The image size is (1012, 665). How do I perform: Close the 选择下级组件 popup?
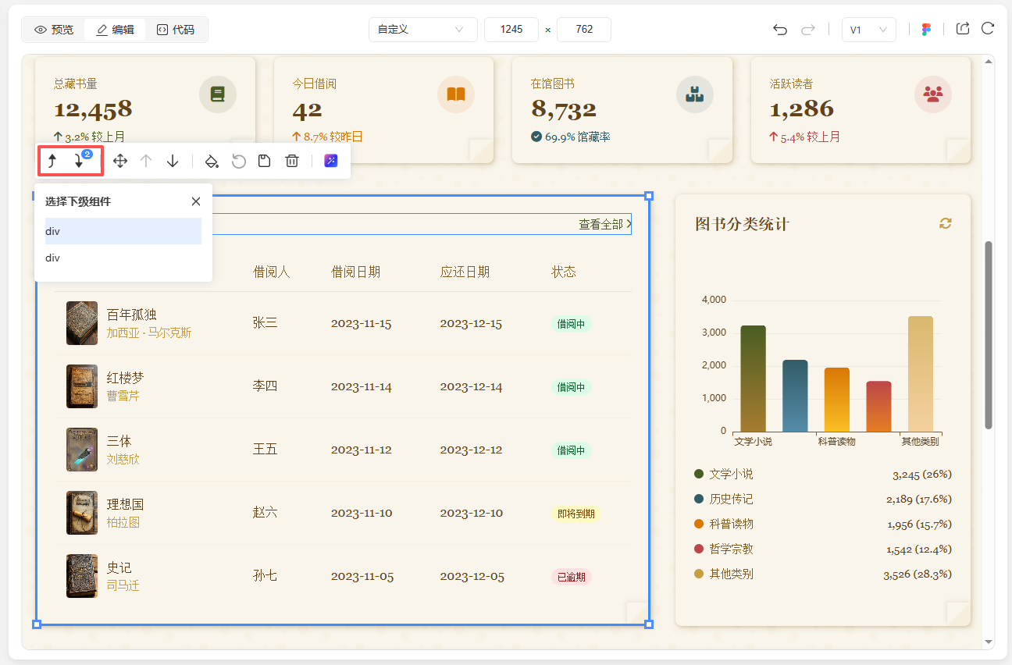(196, 201)
